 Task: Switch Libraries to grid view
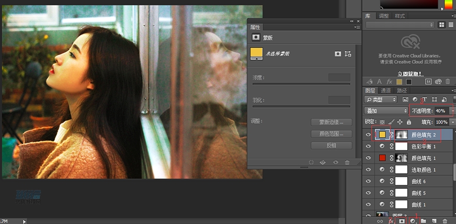coord(442,25)
